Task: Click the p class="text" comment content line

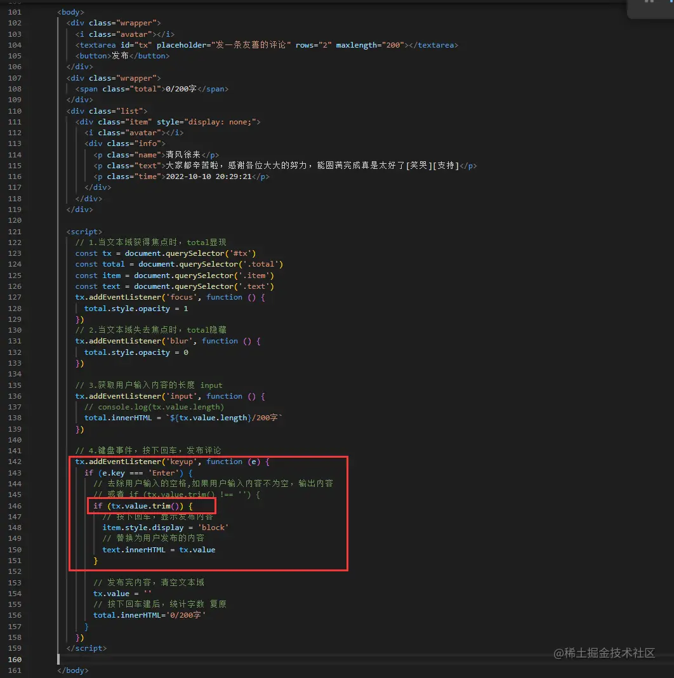Action: (x=285, y=166)
